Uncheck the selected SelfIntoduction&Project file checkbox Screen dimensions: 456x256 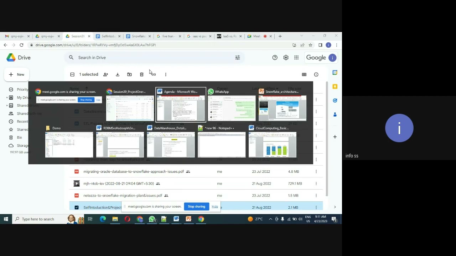click(x=77, y=207)
